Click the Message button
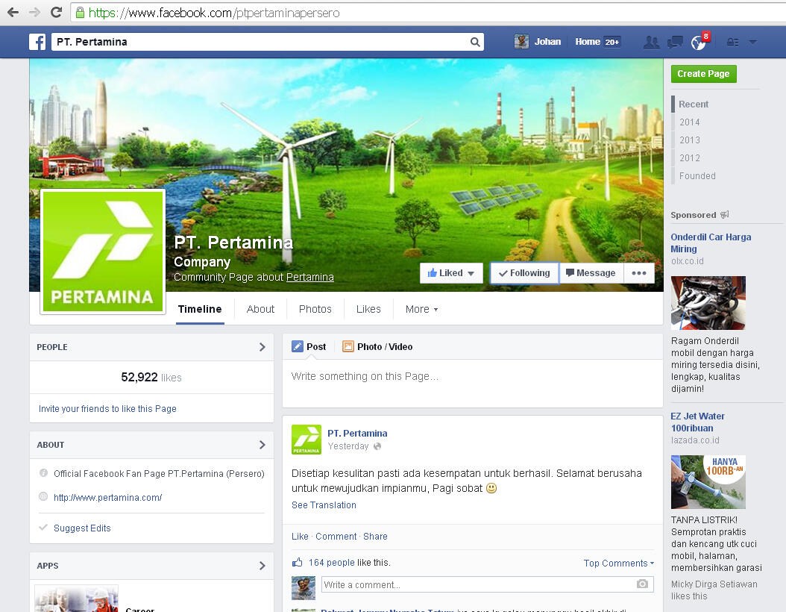Viewport: 786px width, 612px height. pyautogui.click(x=591, y=273)
